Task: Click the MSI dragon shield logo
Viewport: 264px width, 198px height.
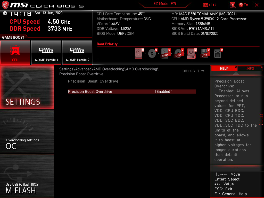Action: 5,5
